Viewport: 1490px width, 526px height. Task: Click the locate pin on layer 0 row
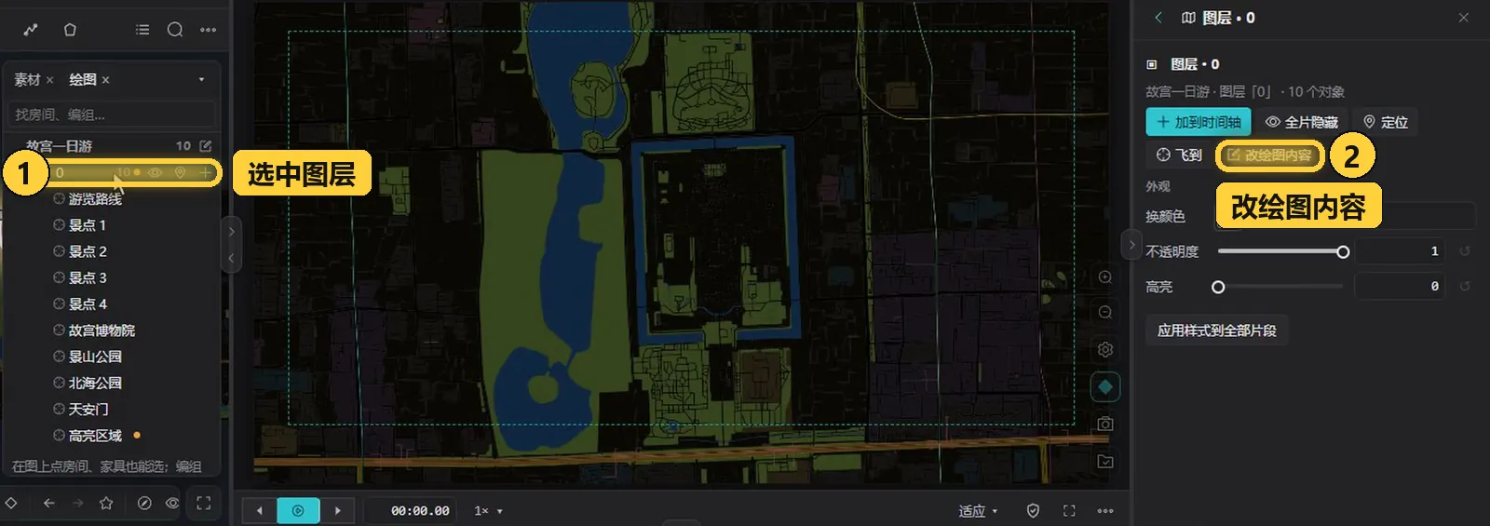(x=180, y=173)
